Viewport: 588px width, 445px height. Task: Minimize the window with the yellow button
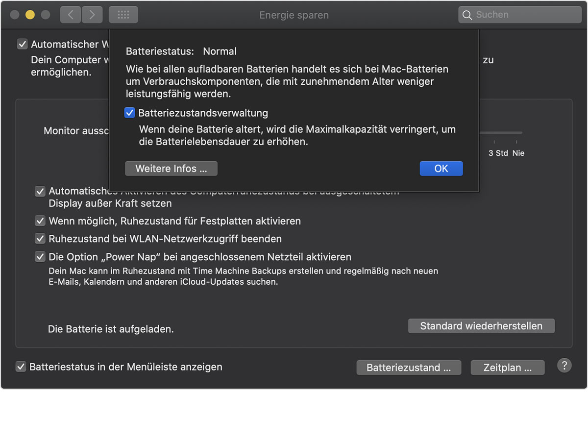30,15
